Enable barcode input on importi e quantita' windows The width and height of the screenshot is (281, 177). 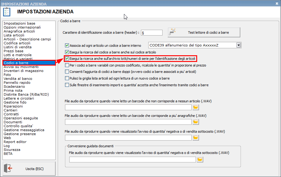pyautogui.click(x=67, y=85)
